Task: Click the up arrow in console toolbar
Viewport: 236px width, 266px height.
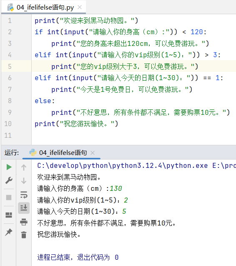Action: click(24, 167)
